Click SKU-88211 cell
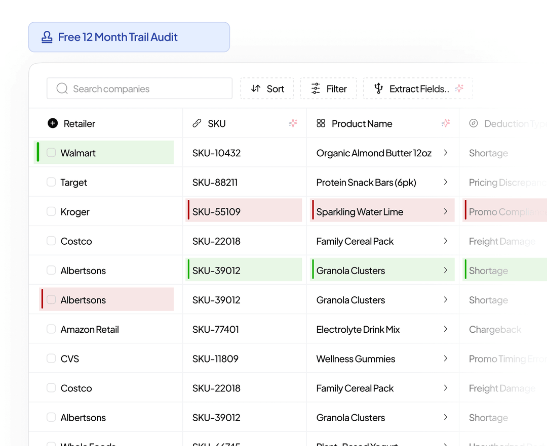This screenshot has width=547, height=446. [x=245, y=182]
